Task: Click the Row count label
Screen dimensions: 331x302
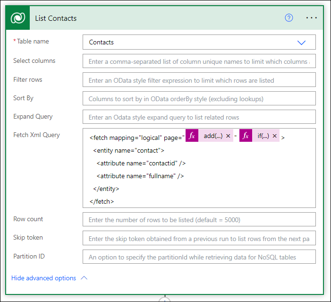Action: pos(28,219)
